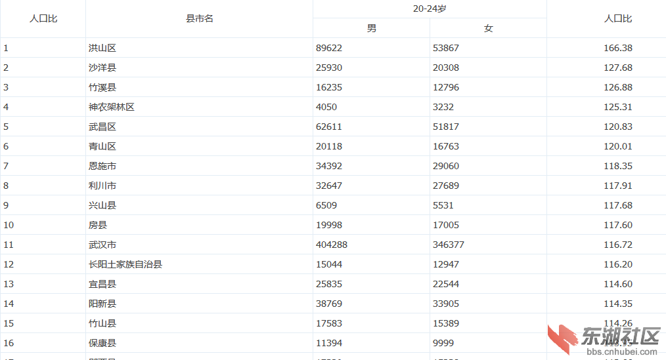Click ratio value 126.88

[618, 87]
